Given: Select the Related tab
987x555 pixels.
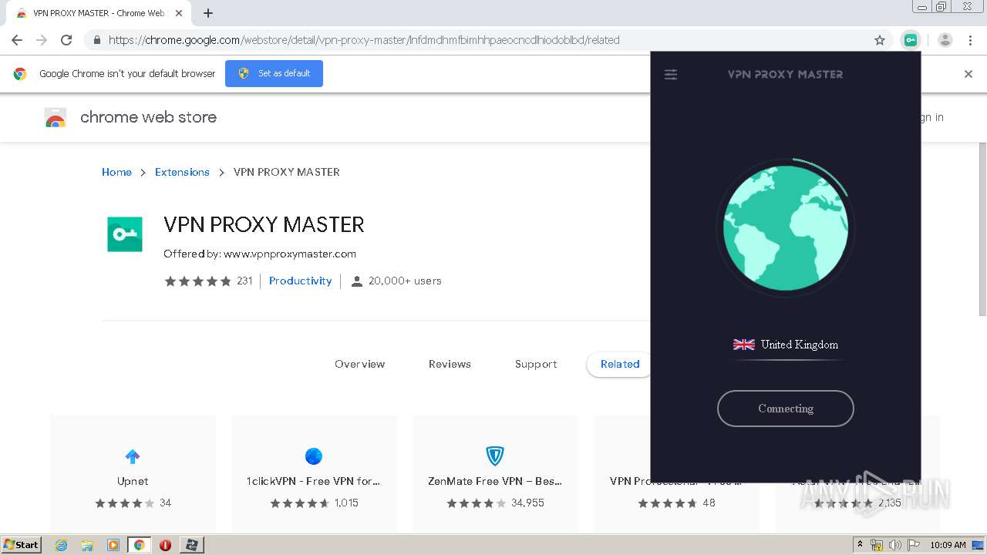Looking at the screenshot, I should pos(620,364).
